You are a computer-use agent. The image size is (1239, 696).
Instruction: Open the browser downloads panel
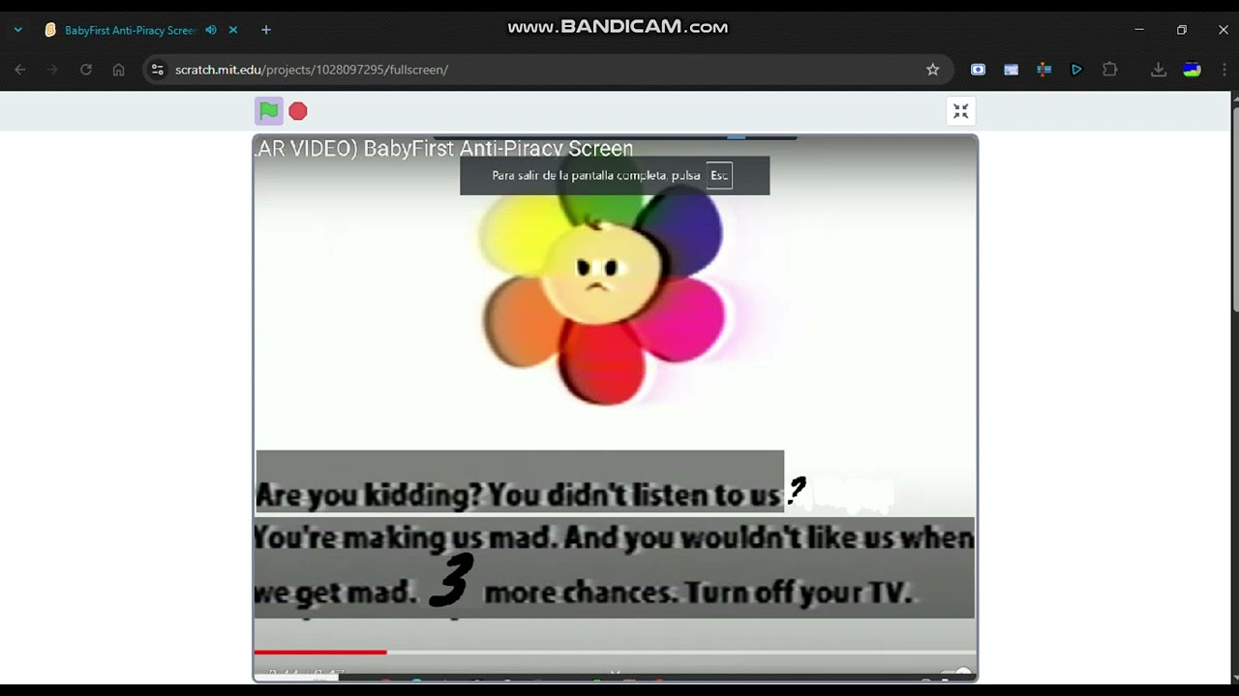[x=1159, y=70]
